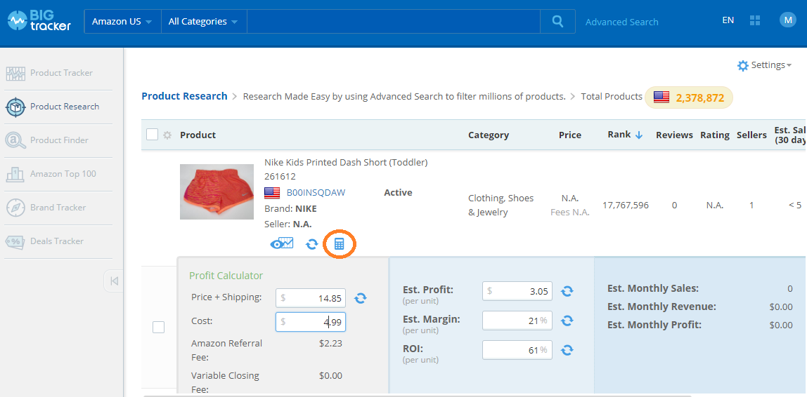This screenshot has height=397, width=807.
Task: Open Product Research in sidebar
Action: tap(65, 107)
